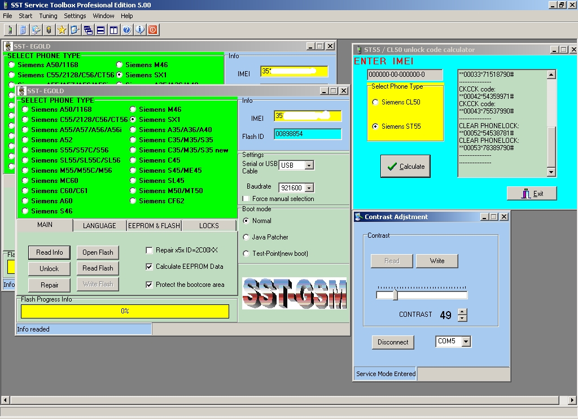Open the Window menu

tap(103, 16)
